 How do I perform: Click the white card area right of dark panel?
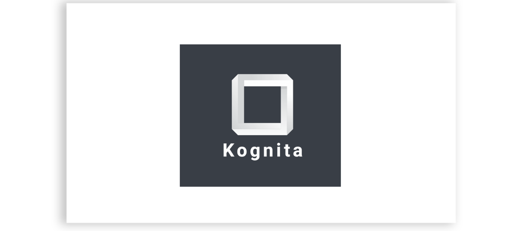pos(398,113)
